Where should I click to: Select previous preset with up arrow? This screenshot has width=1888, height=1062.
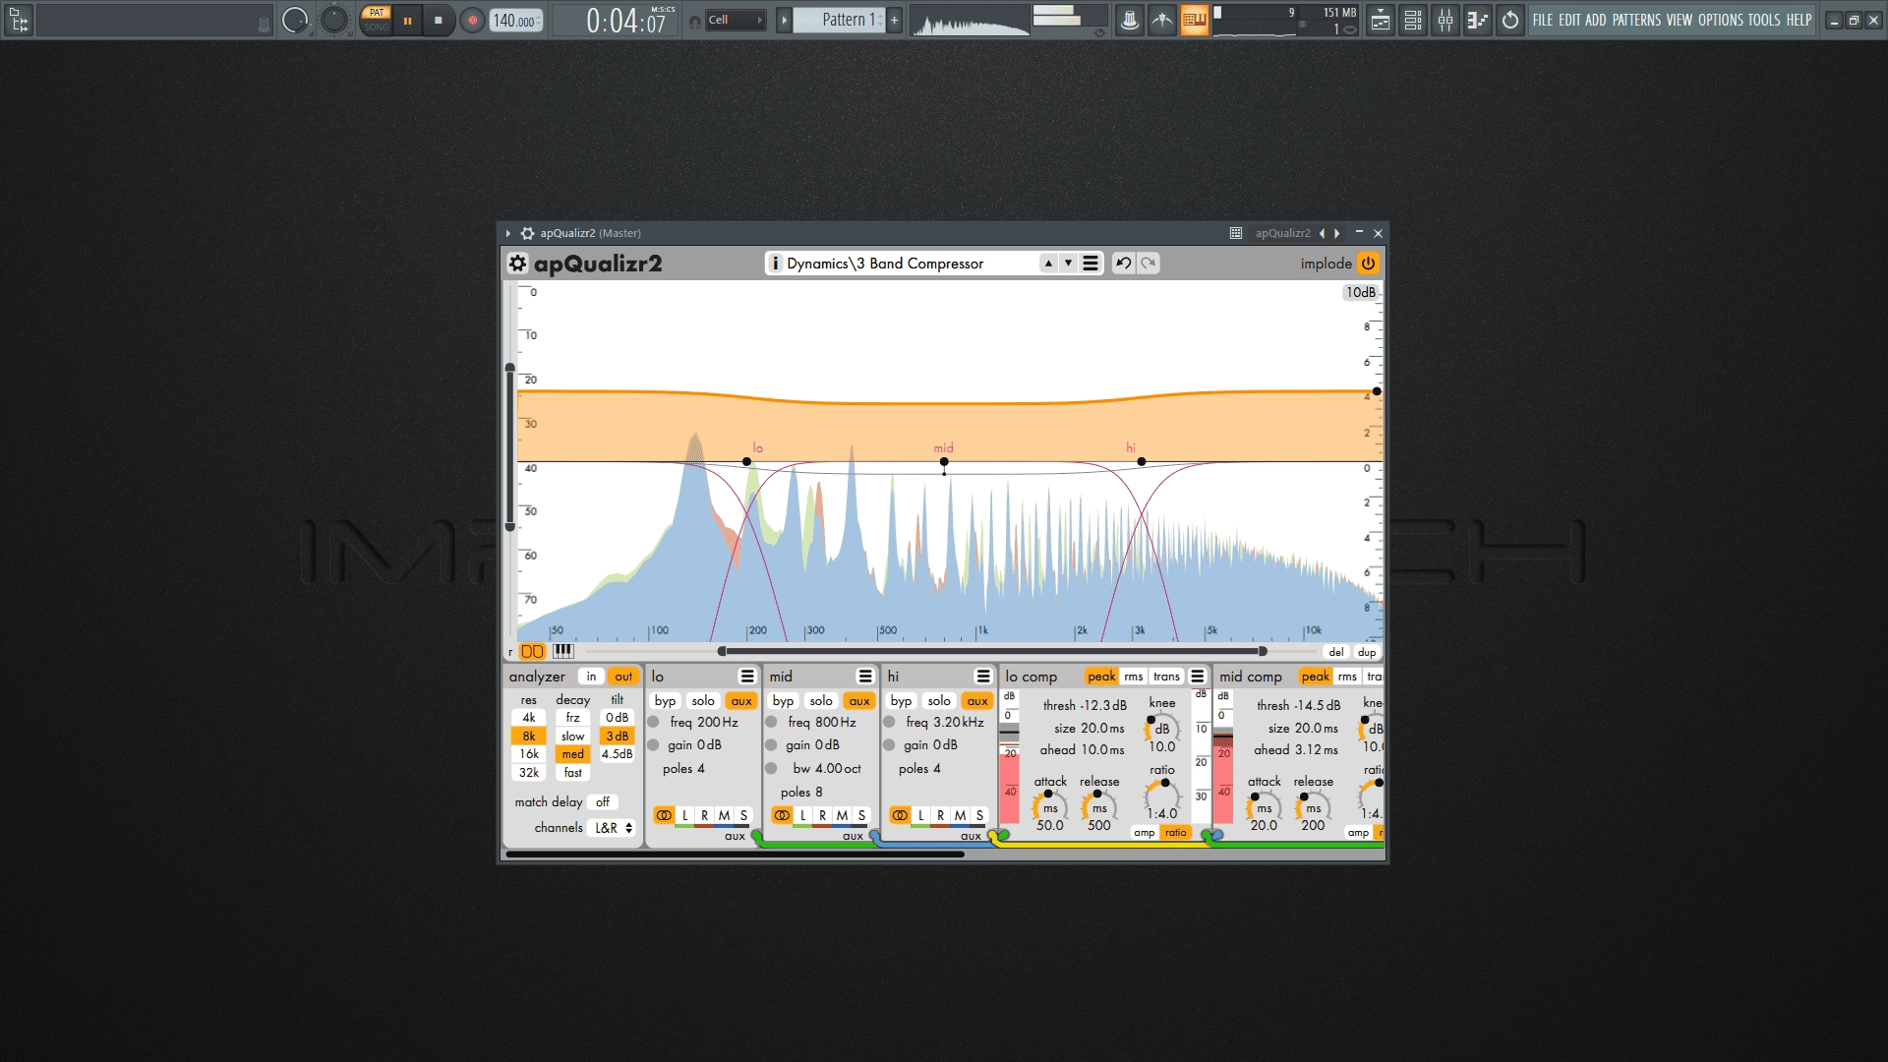click(x=1048, y=264)
